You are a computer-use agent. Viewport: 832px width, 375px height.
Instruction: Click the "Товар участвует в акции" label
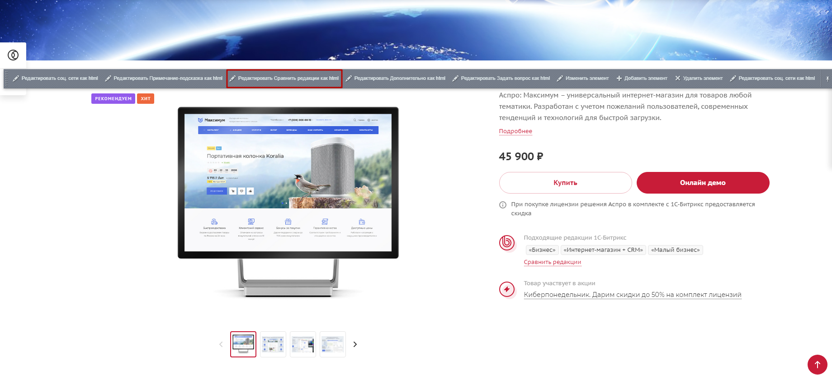560,283
